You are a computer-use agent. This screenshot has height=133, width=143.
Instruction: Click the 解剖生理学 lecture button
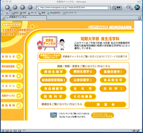coord(53,72)
